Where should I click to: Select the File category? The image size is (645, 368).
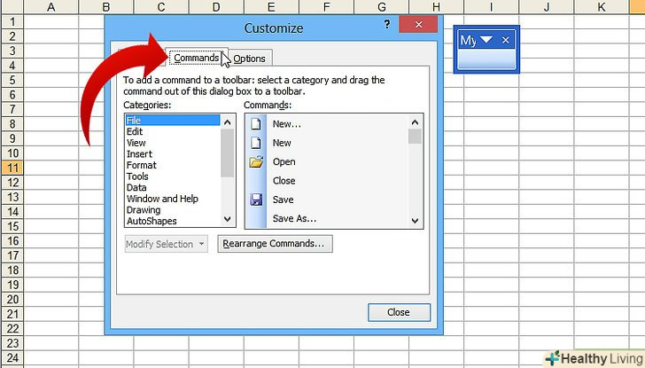click(x=173, y=121)
